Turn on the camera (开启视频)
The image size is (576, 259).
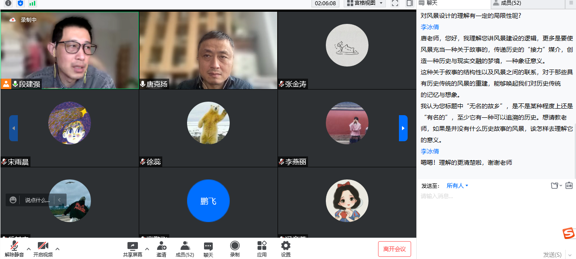coord(43,249)
